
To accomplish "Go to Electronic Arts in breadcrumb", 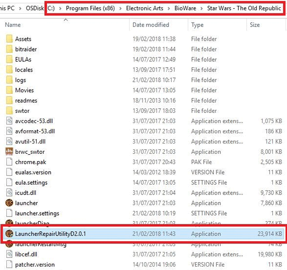I will tap(145, 8).
